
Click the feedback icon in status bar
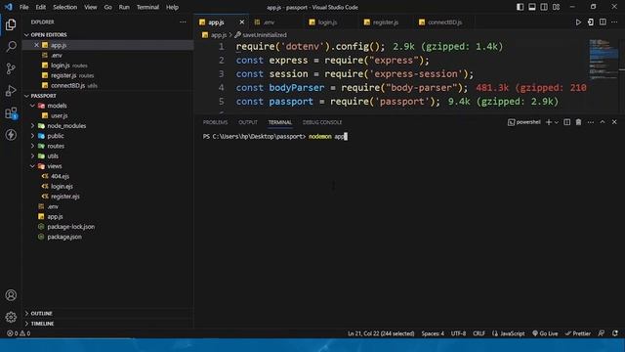pyautogui.click(x=602, y=333)
